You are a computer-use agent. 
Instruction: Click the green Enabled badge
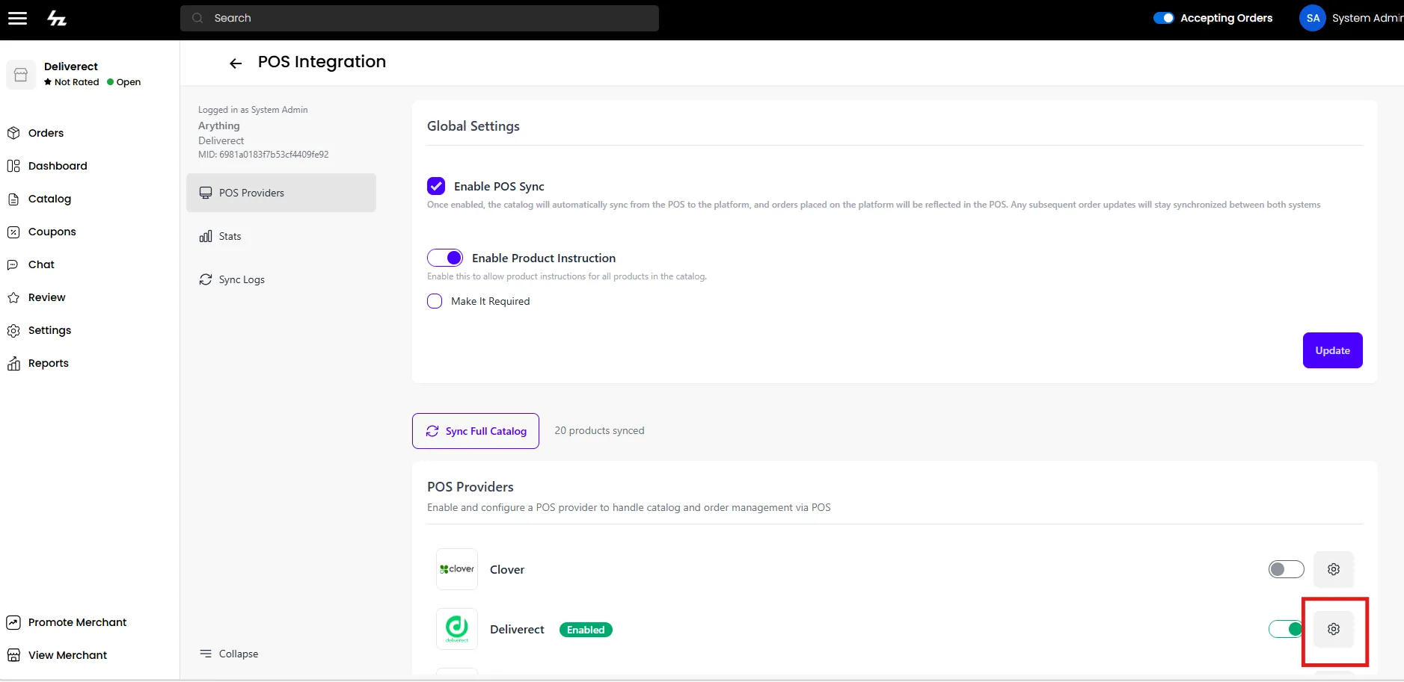point(586,630)
